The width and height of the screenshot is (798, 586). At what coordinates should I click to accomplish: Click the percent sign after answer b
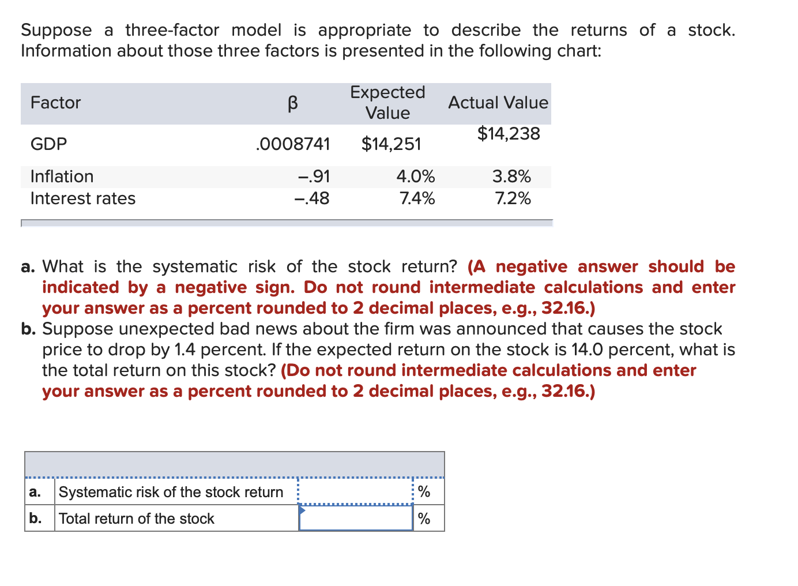(x=425, y=519)
